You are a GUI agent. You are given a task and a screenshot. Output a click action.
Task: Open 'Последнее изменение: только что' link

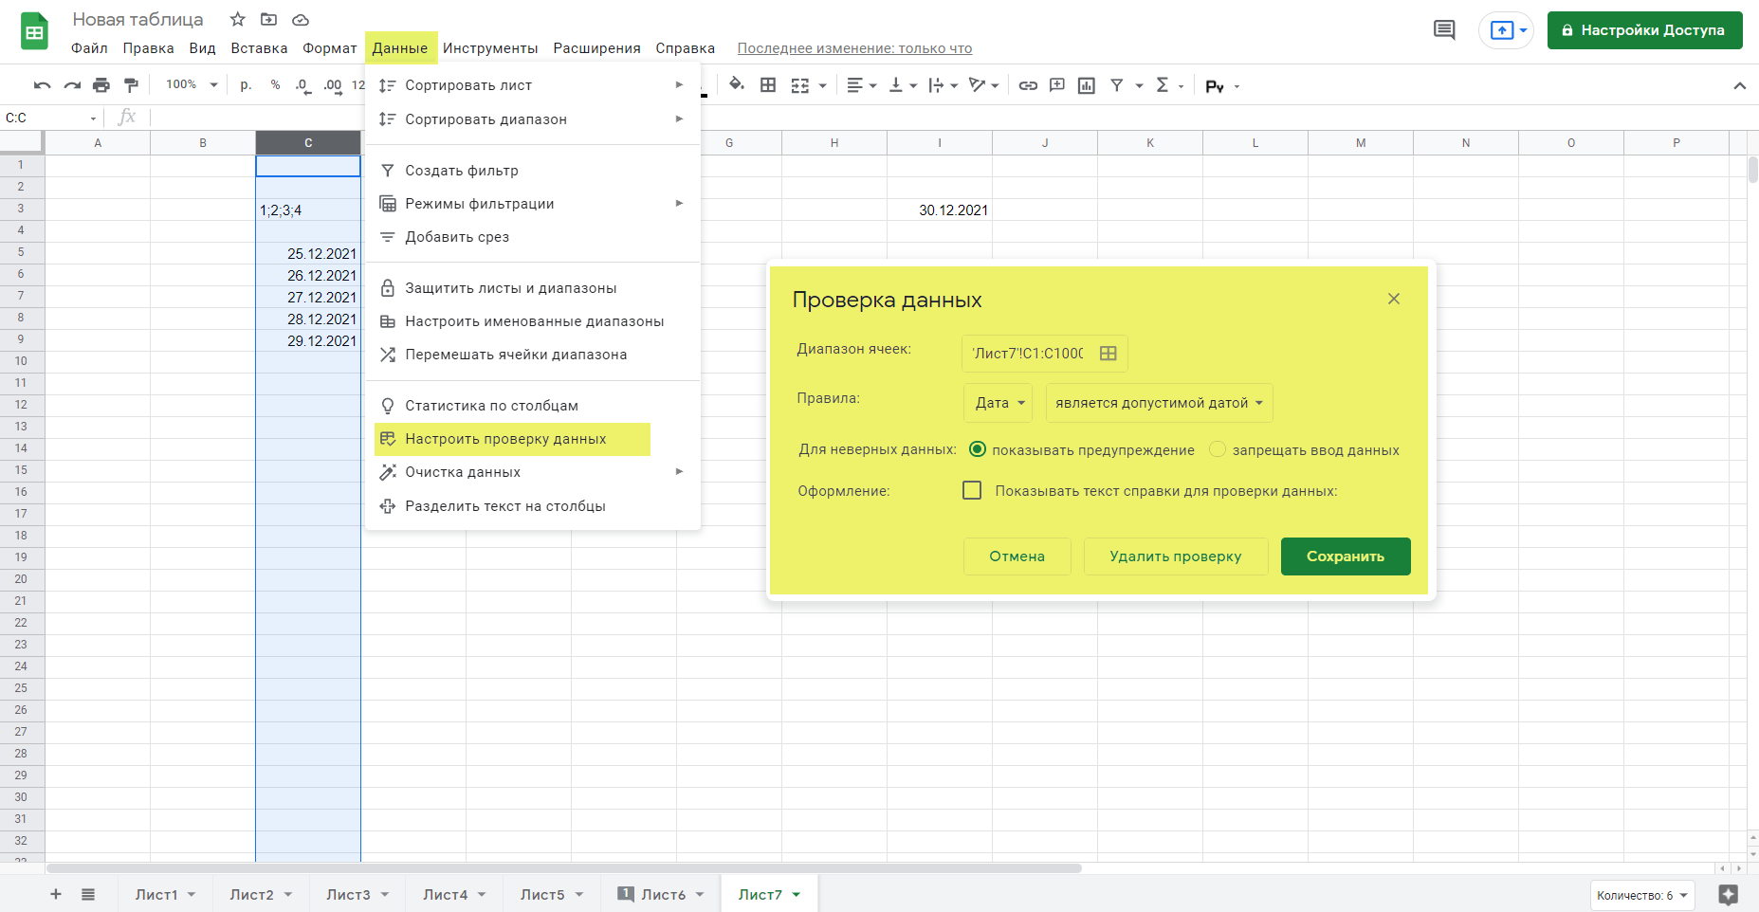(854, 48)
